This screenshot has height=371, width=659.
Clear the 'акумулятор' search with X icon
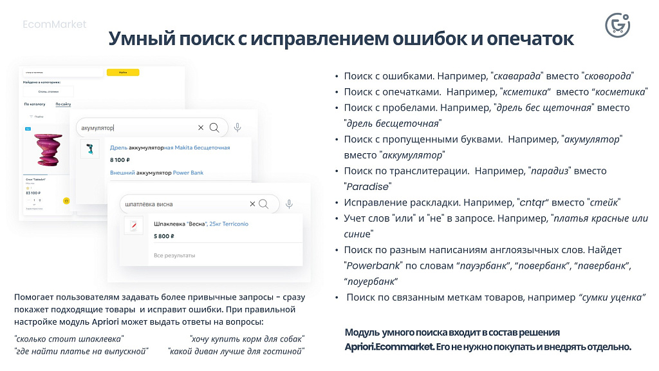(x=201, y=128)
